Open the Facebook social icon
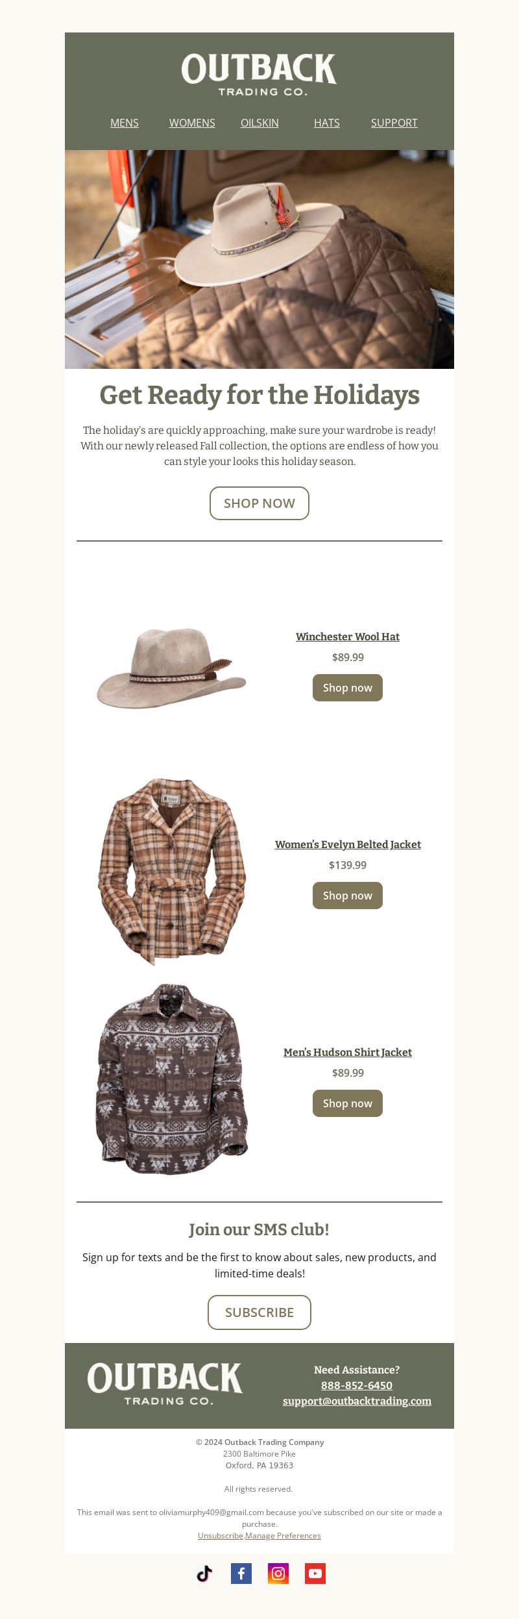Screen dimensions: 519x1619 (241, 1574)
